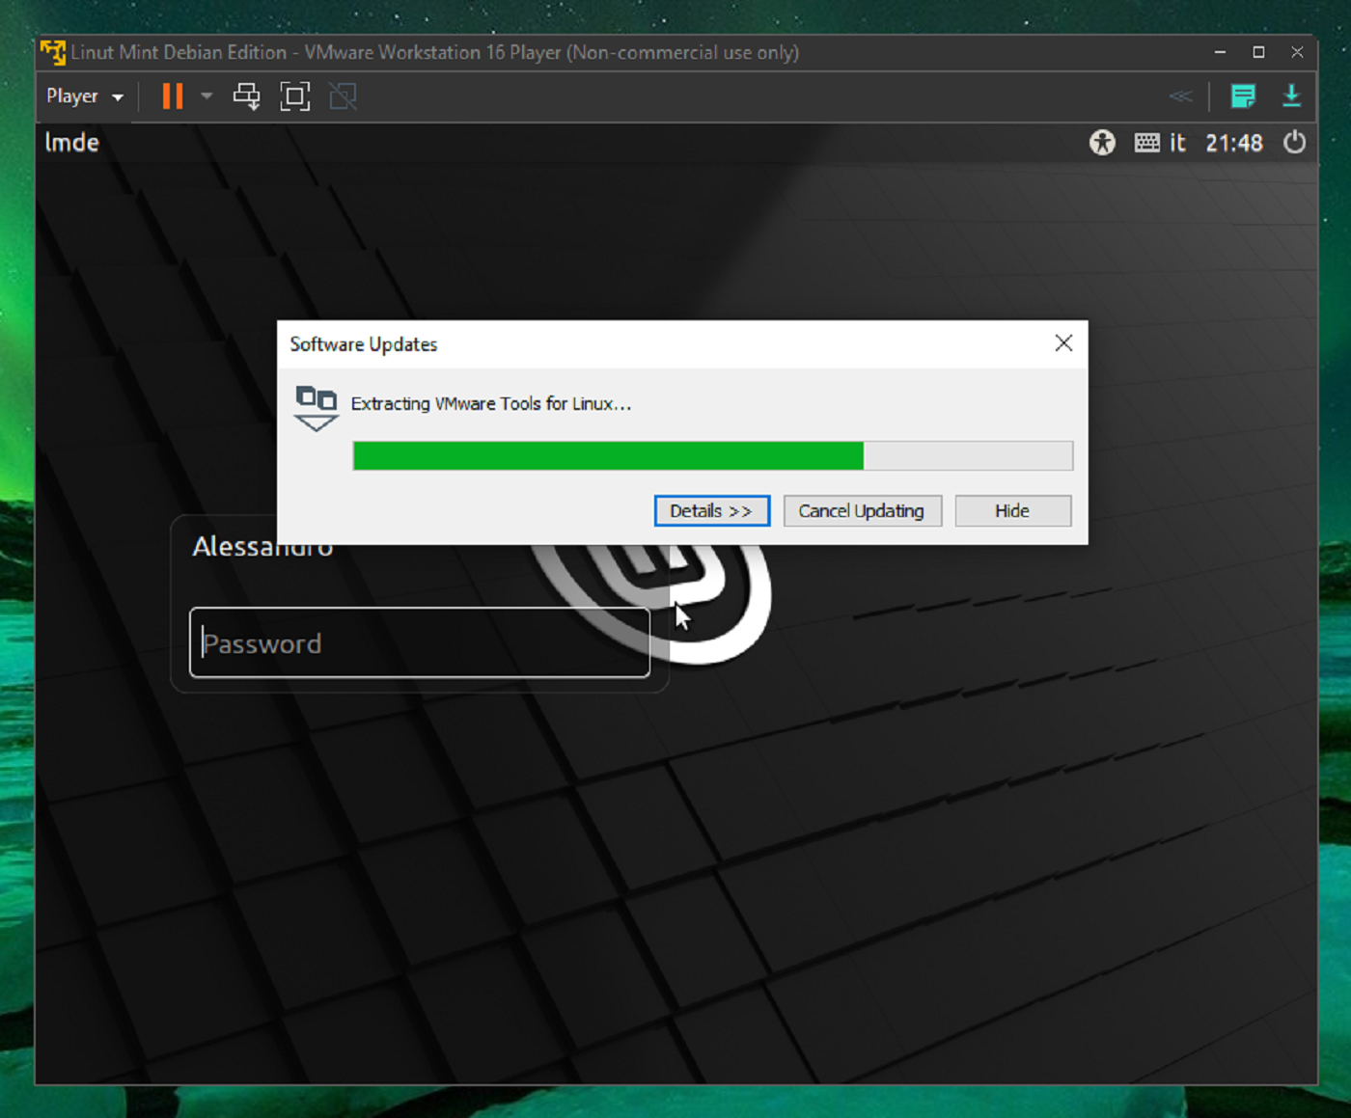Screen dimensions: 1351x1118
Task: Hide the Software Updates dialog
Action: (x=1012, y=510)
